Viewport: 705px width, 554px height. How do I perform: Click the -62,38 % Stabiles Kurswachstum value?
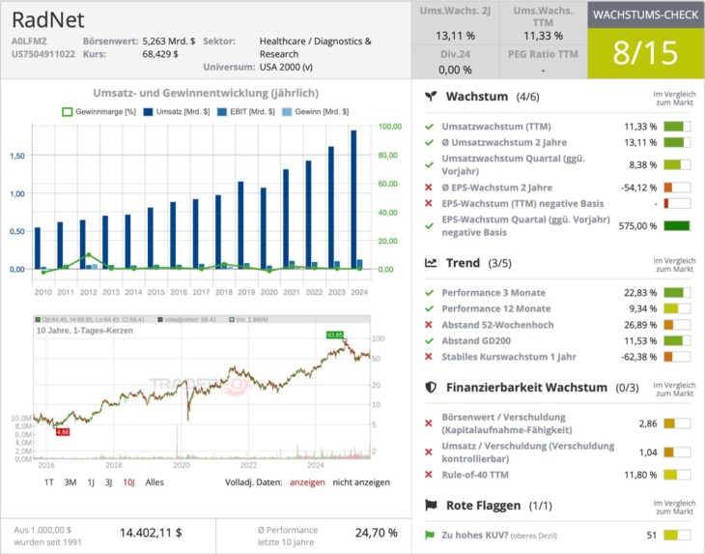tap(639, 357)
